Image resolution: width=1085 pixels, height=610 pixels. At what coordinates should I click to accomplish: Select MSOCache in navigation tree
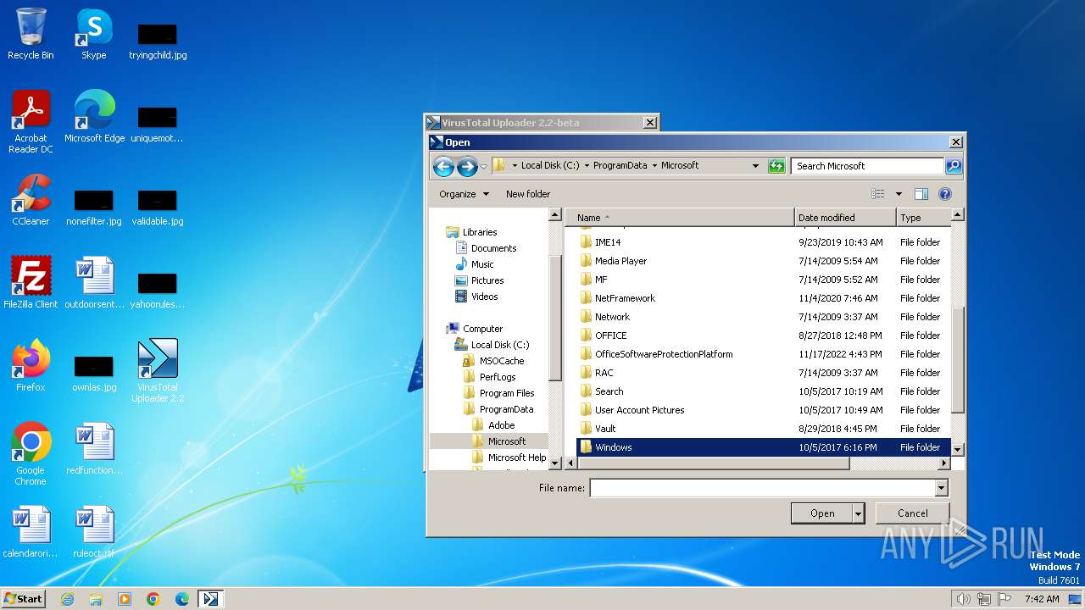(493, 361)
